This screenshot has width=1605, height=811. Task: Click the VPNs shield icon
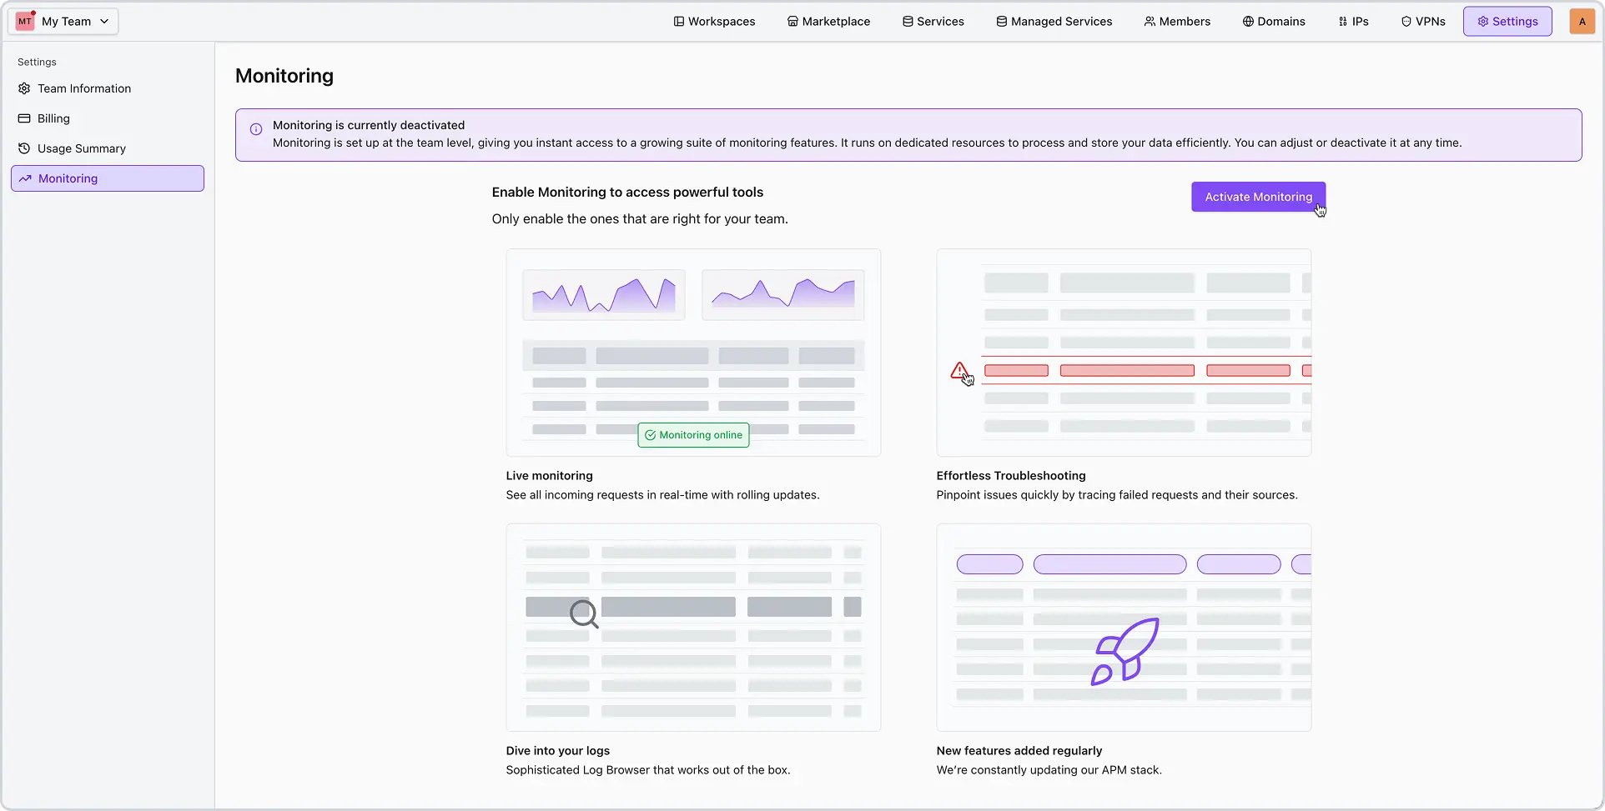1406,22
